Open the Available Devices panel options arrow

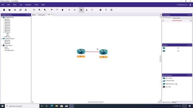[x=26, y=15]
